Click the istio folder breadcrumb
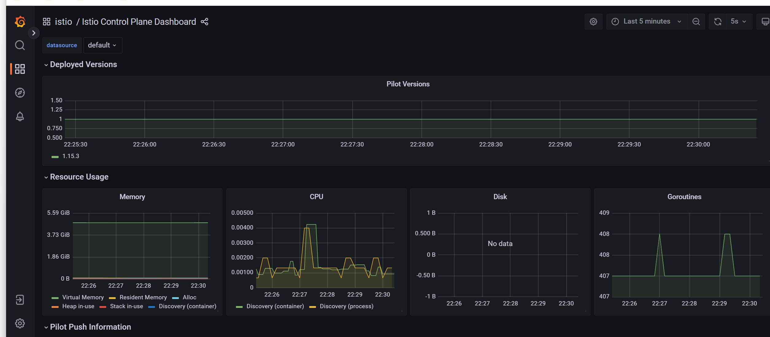Viewport: 770px width, 337px height. click(64, 22)
